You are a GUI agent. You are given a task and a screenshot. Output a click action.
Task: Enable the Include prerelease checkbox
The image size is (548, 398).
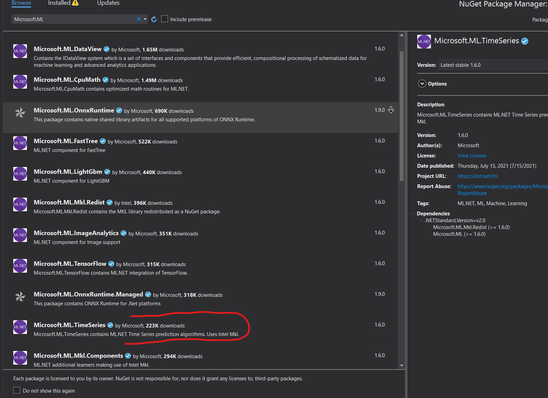point(165,19)
